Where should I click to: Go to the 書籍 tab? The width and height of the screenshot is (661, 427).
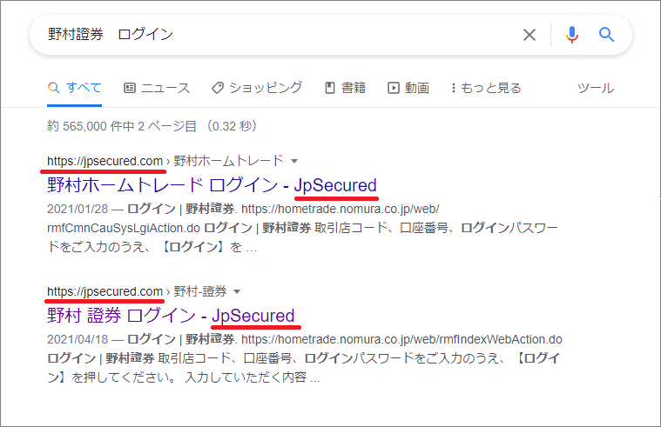pos(345,88)
